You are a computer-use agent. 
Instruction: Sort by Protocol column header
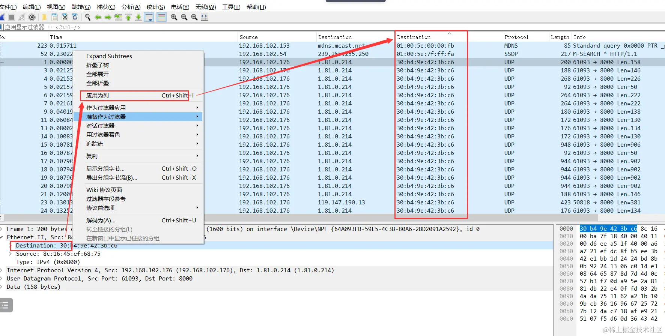(525, 37)
